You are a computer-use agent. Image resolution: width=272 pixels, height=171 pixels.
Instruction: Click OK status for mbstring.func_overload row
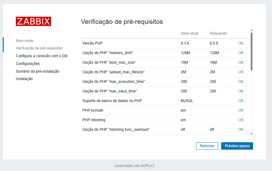click(x=241, y=130)
